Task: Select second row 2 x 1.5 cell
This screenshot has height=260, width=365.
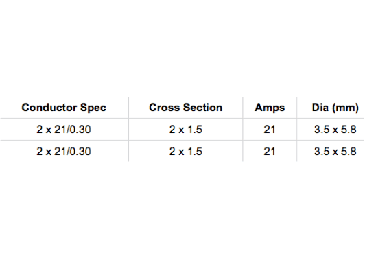Action: coord(186,152)
